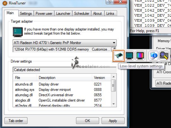Click the 'Catalyst detected' field
171x128 pixels.
point(65,70)
